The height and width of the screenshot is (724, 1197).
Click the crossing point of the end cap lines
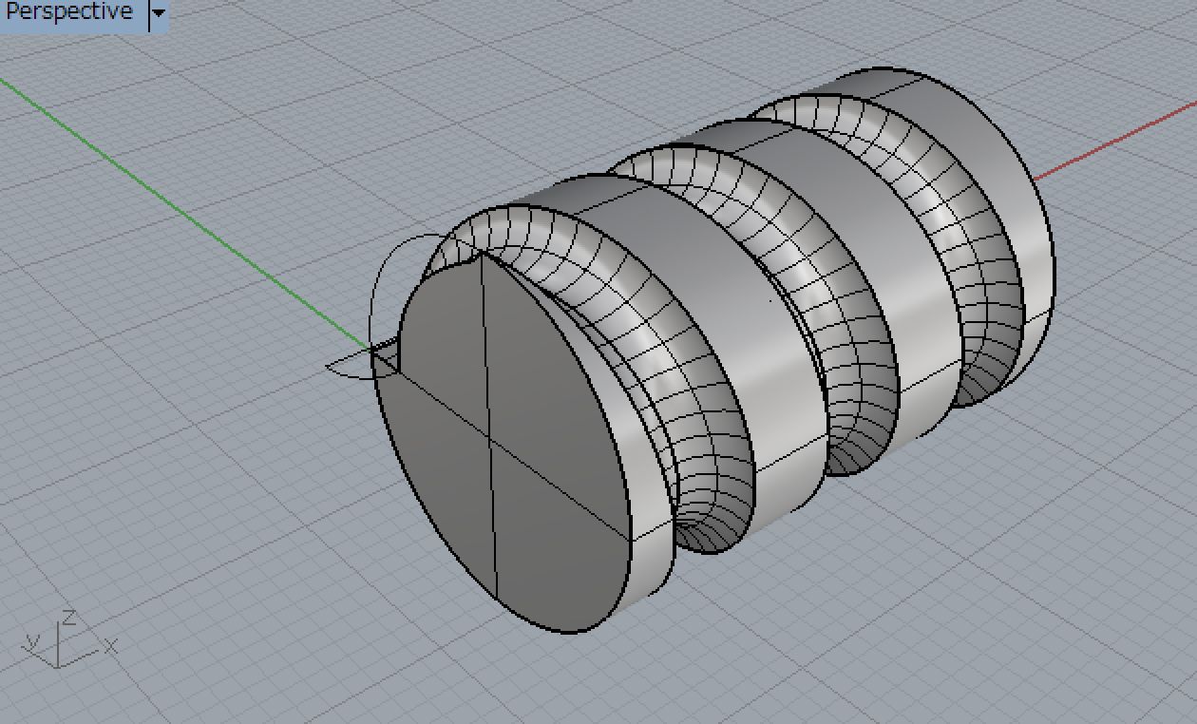(490, 439)
